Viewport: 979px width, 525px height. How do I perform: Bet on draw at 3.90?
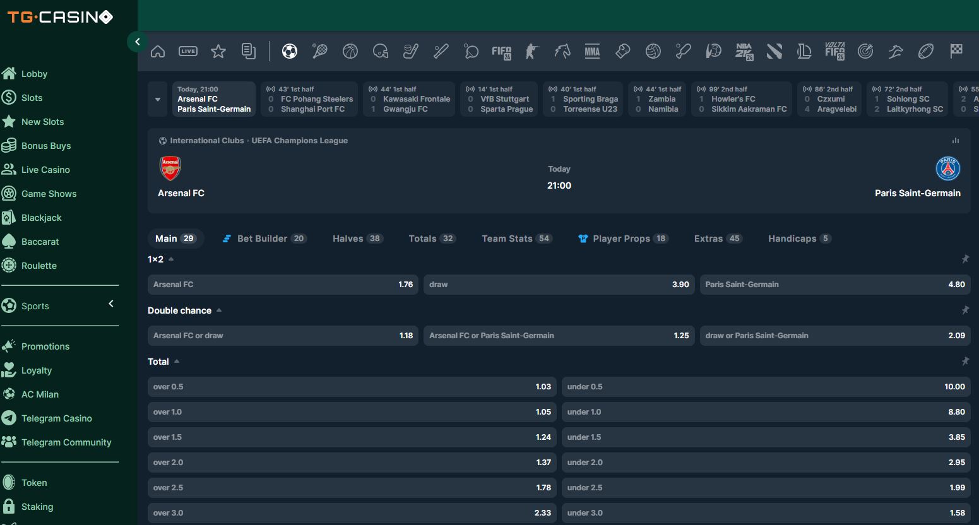[x=559, y=285]
